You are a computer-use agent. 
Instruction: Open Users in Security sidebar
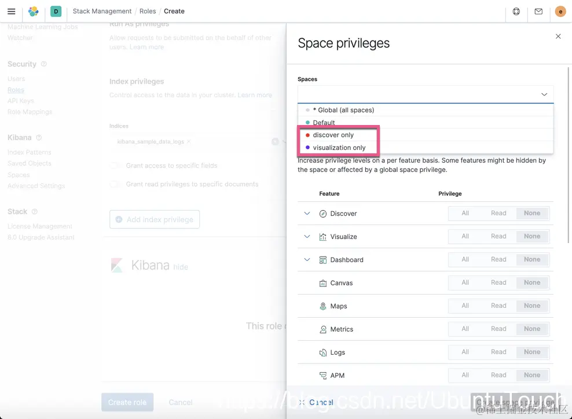[x=16, y=79]
